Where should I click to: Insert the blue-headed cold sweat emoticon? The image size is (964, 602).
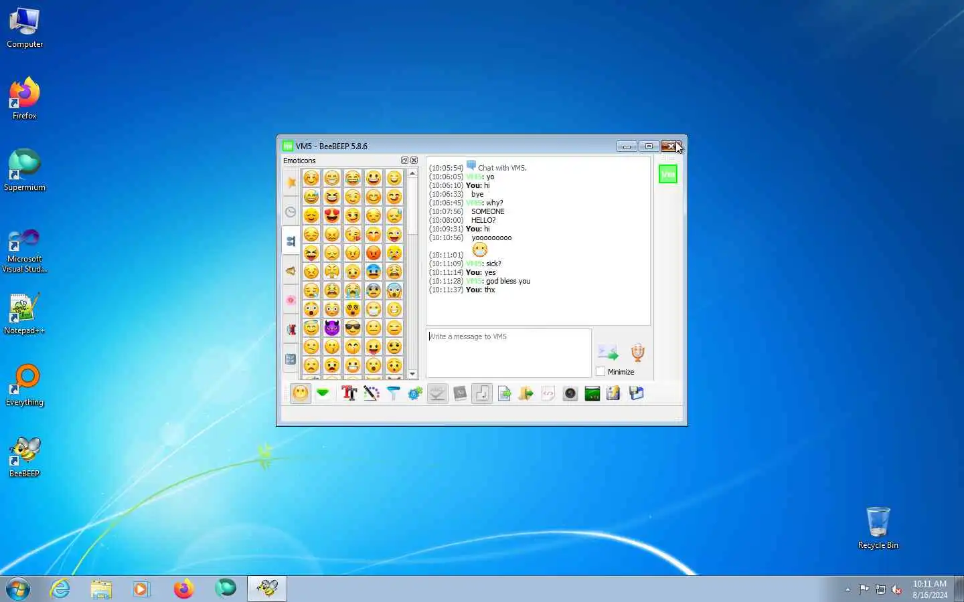(x=374, y=272)
